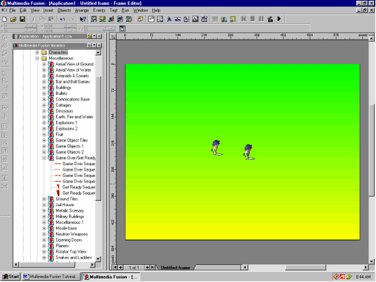Image resolution: width=376 pixels, height=282 pixels.
Task: Open the Window menu
Action: point(141,10)
